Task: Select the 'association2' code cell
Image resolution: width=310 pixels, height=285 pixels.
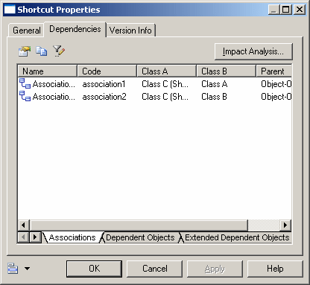Action: tap(104, 97)
